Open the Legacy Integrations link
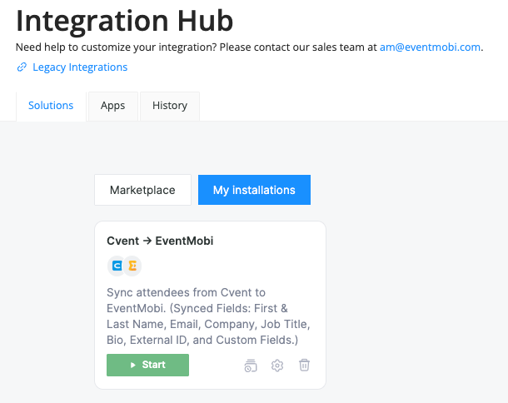 point(80,67)
